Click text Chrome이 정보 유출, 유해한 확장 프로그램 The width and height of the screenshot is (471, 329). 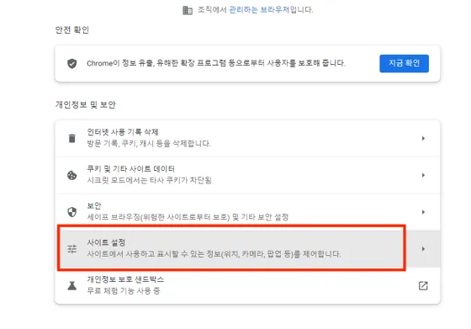pyautogui.click(x=216, y=63)
